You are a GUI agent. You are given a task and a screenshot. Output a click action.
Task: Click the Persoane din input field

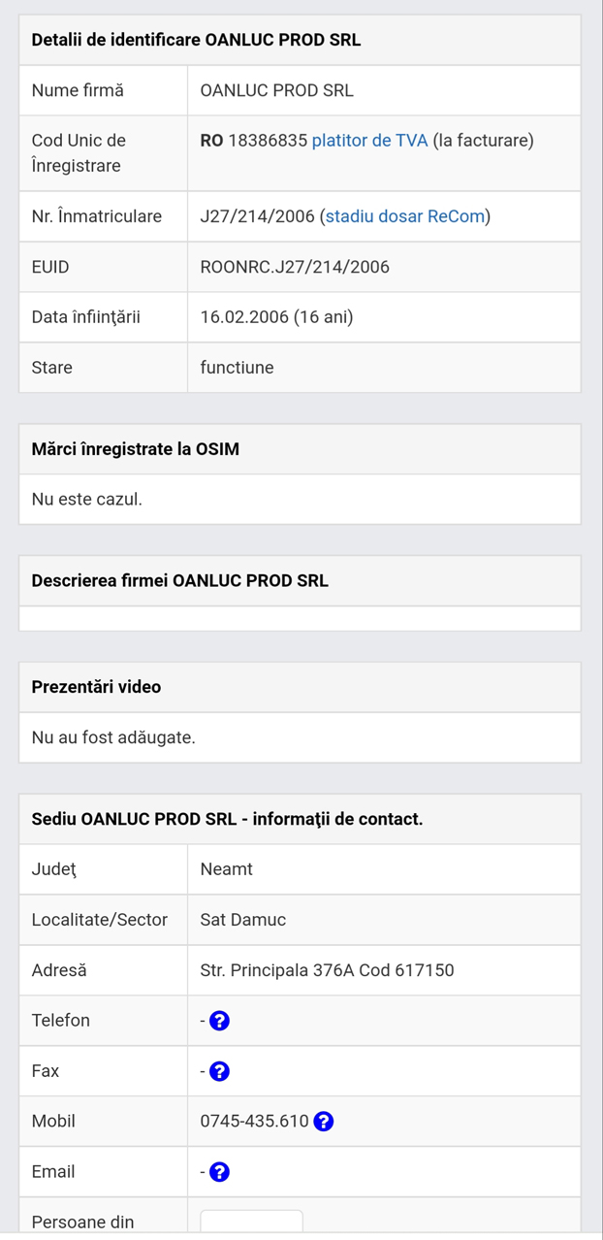click(250, 1221)
